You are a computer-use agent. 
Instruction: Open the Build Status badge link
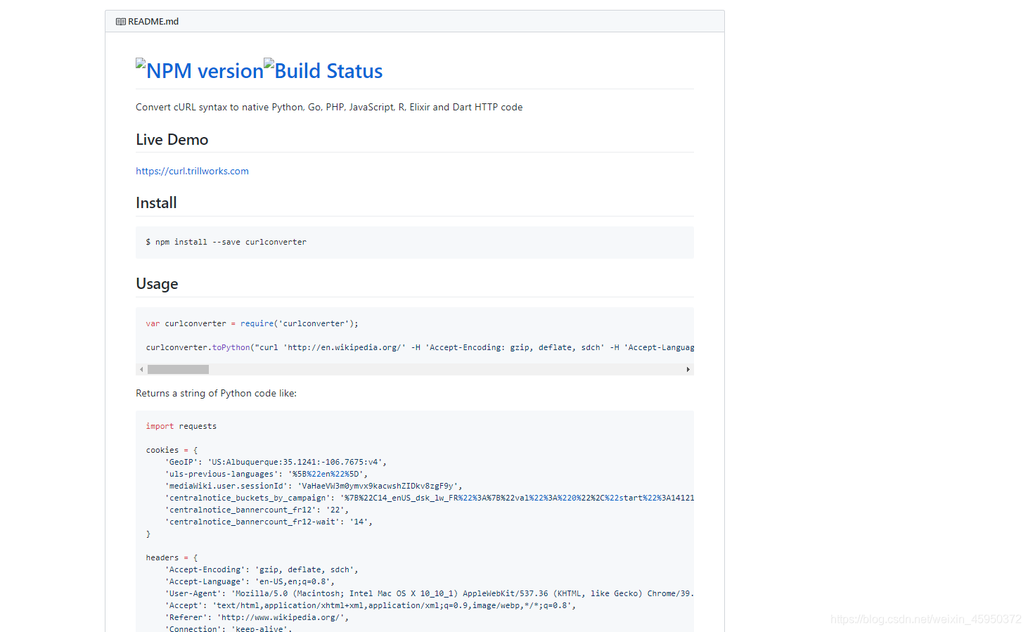pos(323,70)
